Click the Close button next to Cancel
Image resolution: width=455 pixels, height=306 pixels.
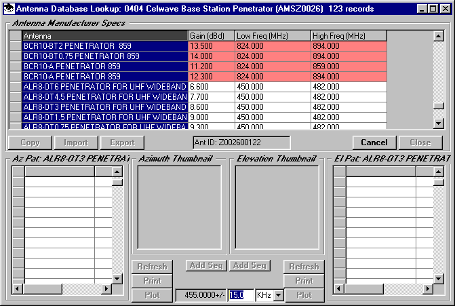pyautogui.click(x=420, y=142)
